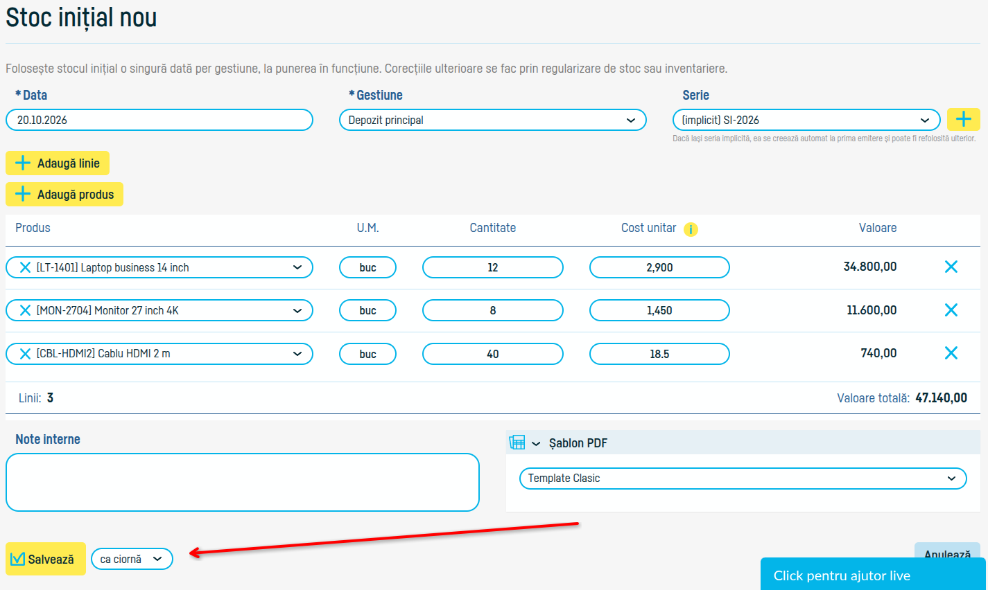The width and height of the screenshot is (988, 590).
Task: Open the Gestiune dropdown
Action: (x=492, y=120)
